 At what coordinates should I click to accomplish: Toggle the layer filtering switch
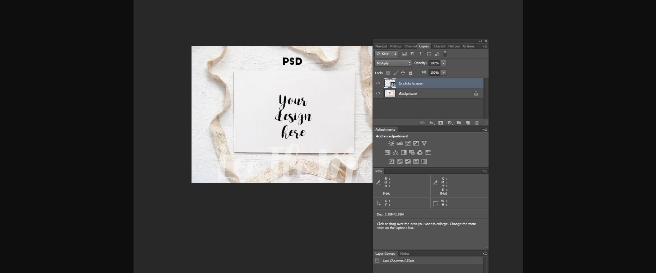click(445, 54)
